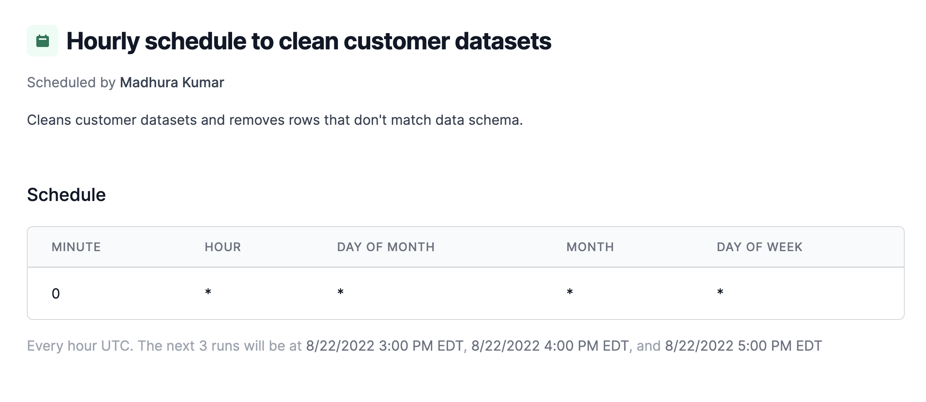Image resolution: width=926 pixels, height=402 pixels.
Task: Click the MINUTE column header
Action: pos(76,247)
